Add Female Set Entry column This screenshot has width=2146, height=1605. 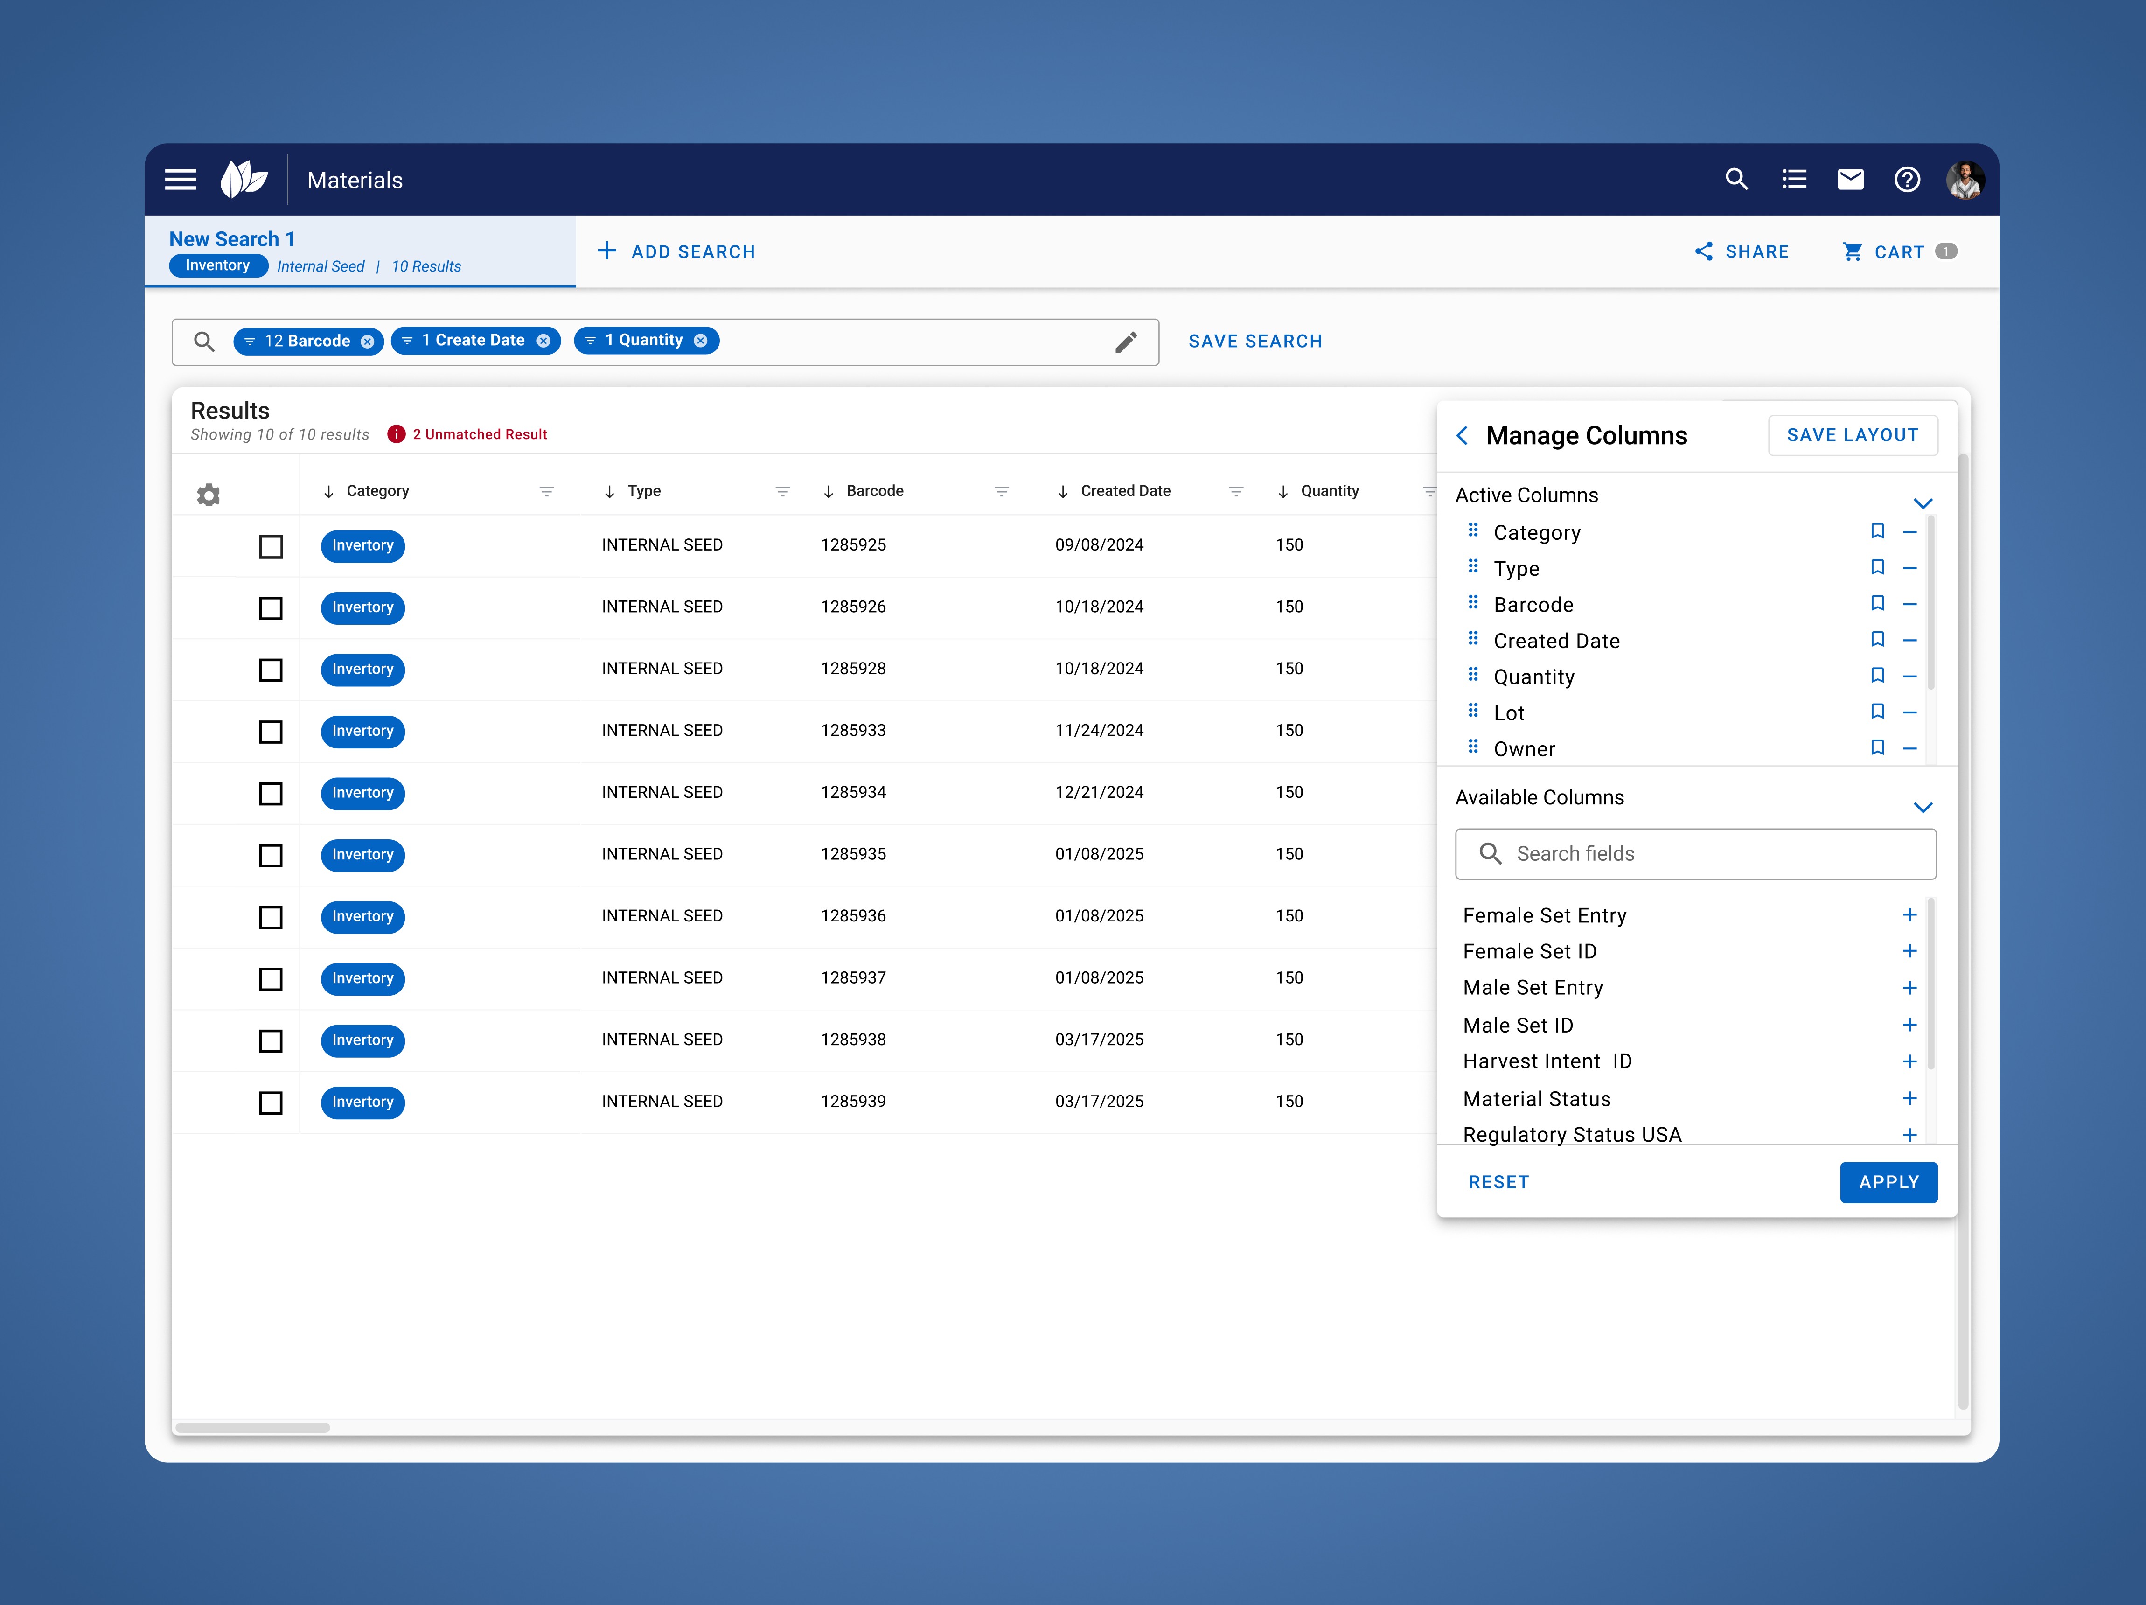click(x=1909, y=915)
